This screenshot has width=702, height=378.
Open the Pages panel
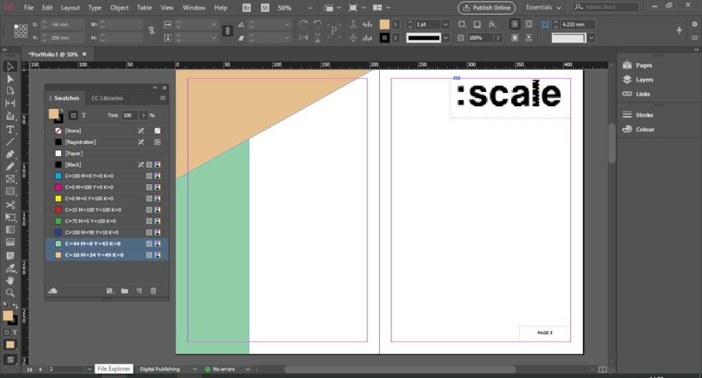tap(638, 65)
